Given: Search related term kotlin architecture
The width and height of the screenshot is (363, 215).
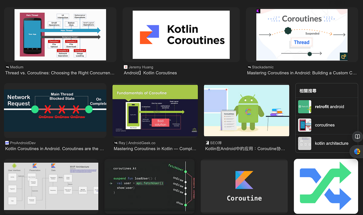Looking at the screenshot, I should click(x=332, y=143).
